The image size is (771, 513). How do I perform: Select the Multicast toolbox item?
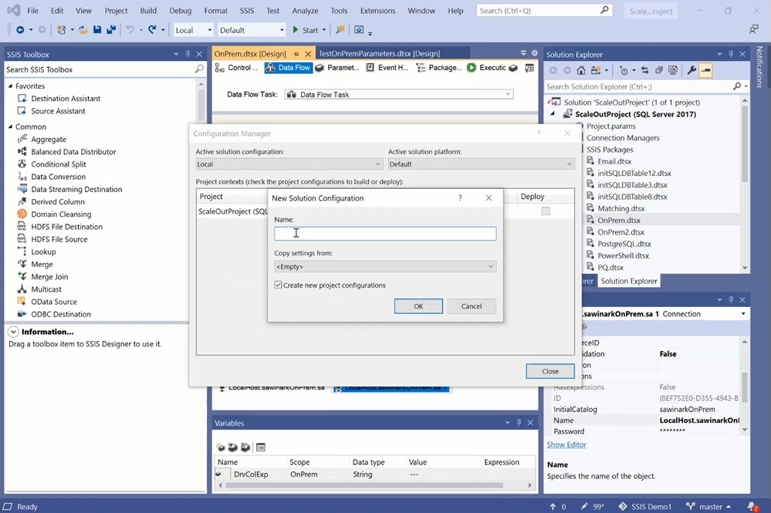click(x=46, y=289)
